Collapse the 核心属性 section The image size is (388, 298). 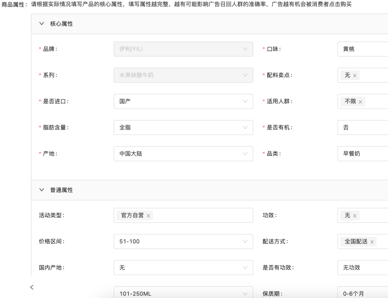[x=42, y=24]
